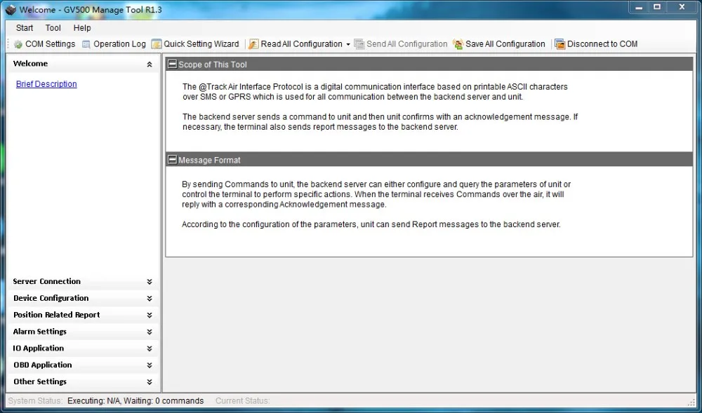This screenshot has width=702, height=413.
Task: Expand the Device Configuration chevron
Action: (149, 299)
